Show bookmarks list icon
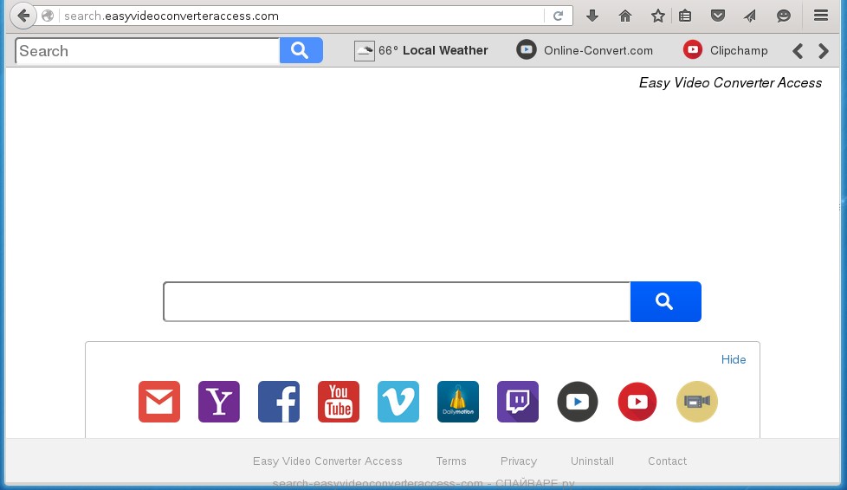 [685, 16]
